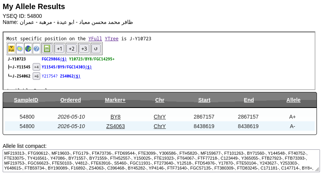This screenshot has width=323, height=176.
Task: Open the ZS4063 marker link
Action: pos(115,126)
